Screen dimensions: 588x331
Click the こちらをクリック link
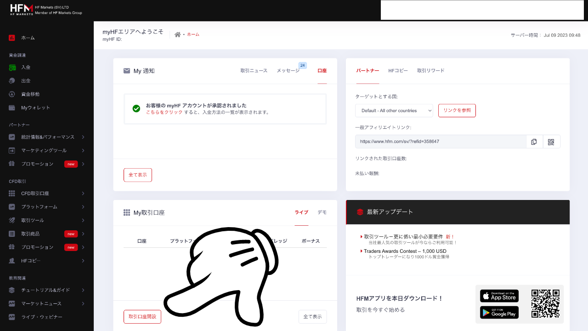pos(164,112)
